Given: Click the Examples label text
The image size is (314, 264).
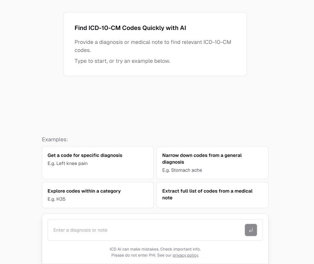Looking at the screenshot, I should 54,139.
